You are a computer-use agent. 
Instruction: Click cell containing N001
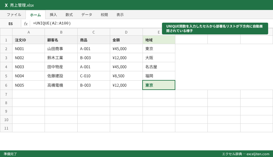29,49
